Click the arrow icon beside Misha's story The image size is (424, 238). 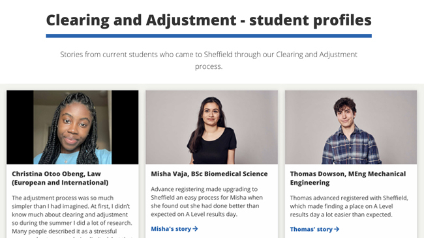[195, 229]
